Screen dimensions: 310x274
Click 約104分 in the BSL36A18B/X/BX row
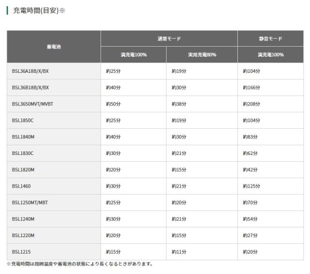pos(251,71)
